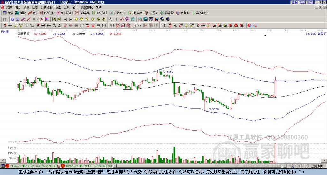Click the blue infinity loop icon
Screen dimensions: 327x175
coord(255,26)
